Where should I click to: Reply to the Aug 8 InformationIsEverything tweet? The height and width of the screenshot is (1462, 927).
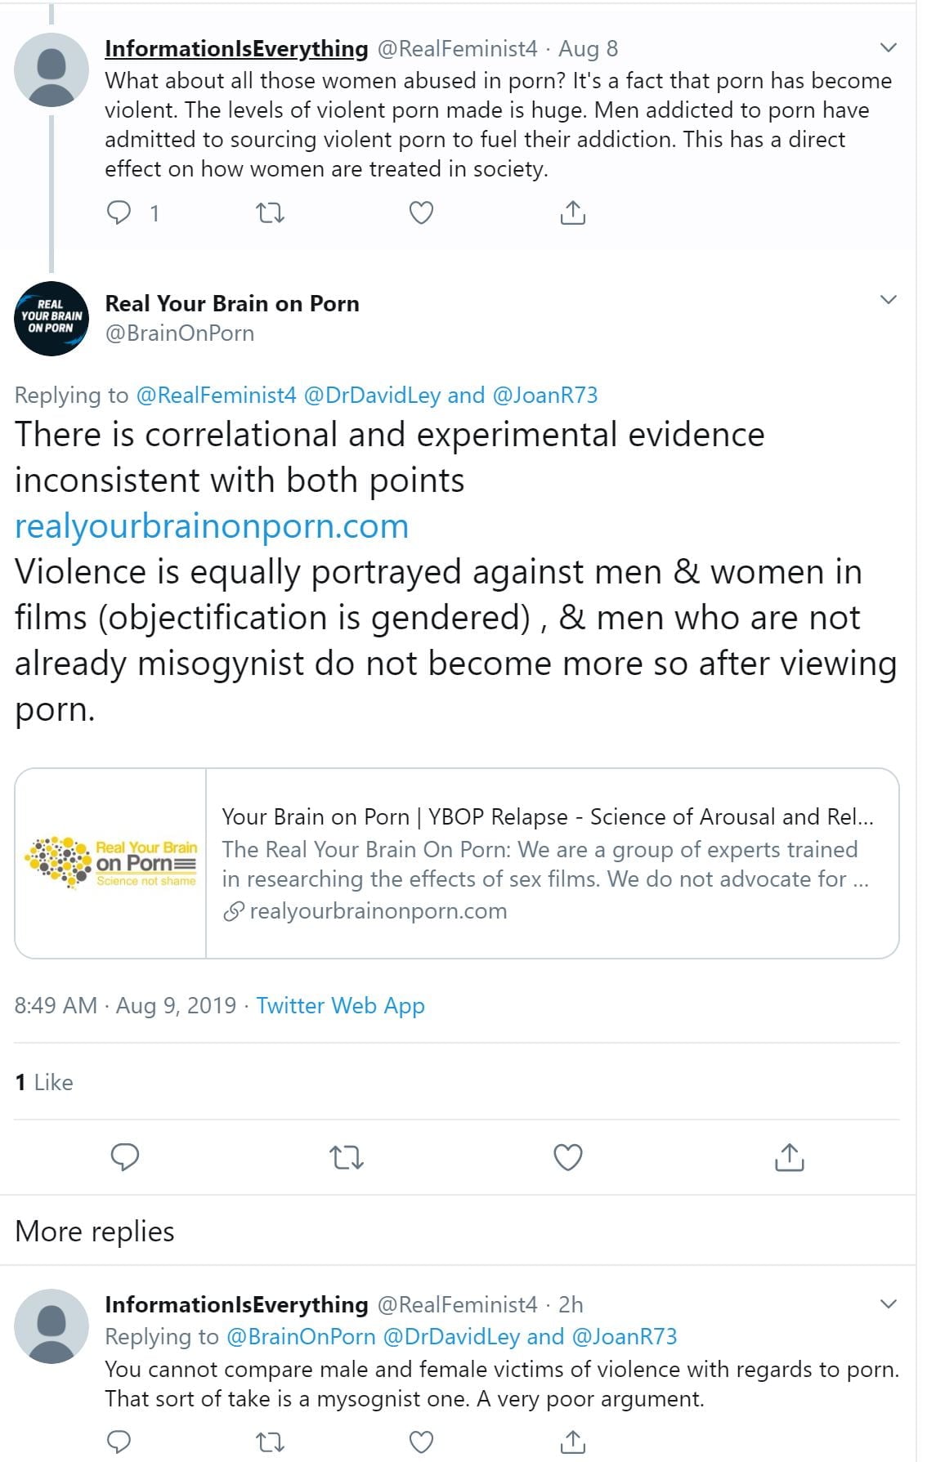click(x=119, y=213)
